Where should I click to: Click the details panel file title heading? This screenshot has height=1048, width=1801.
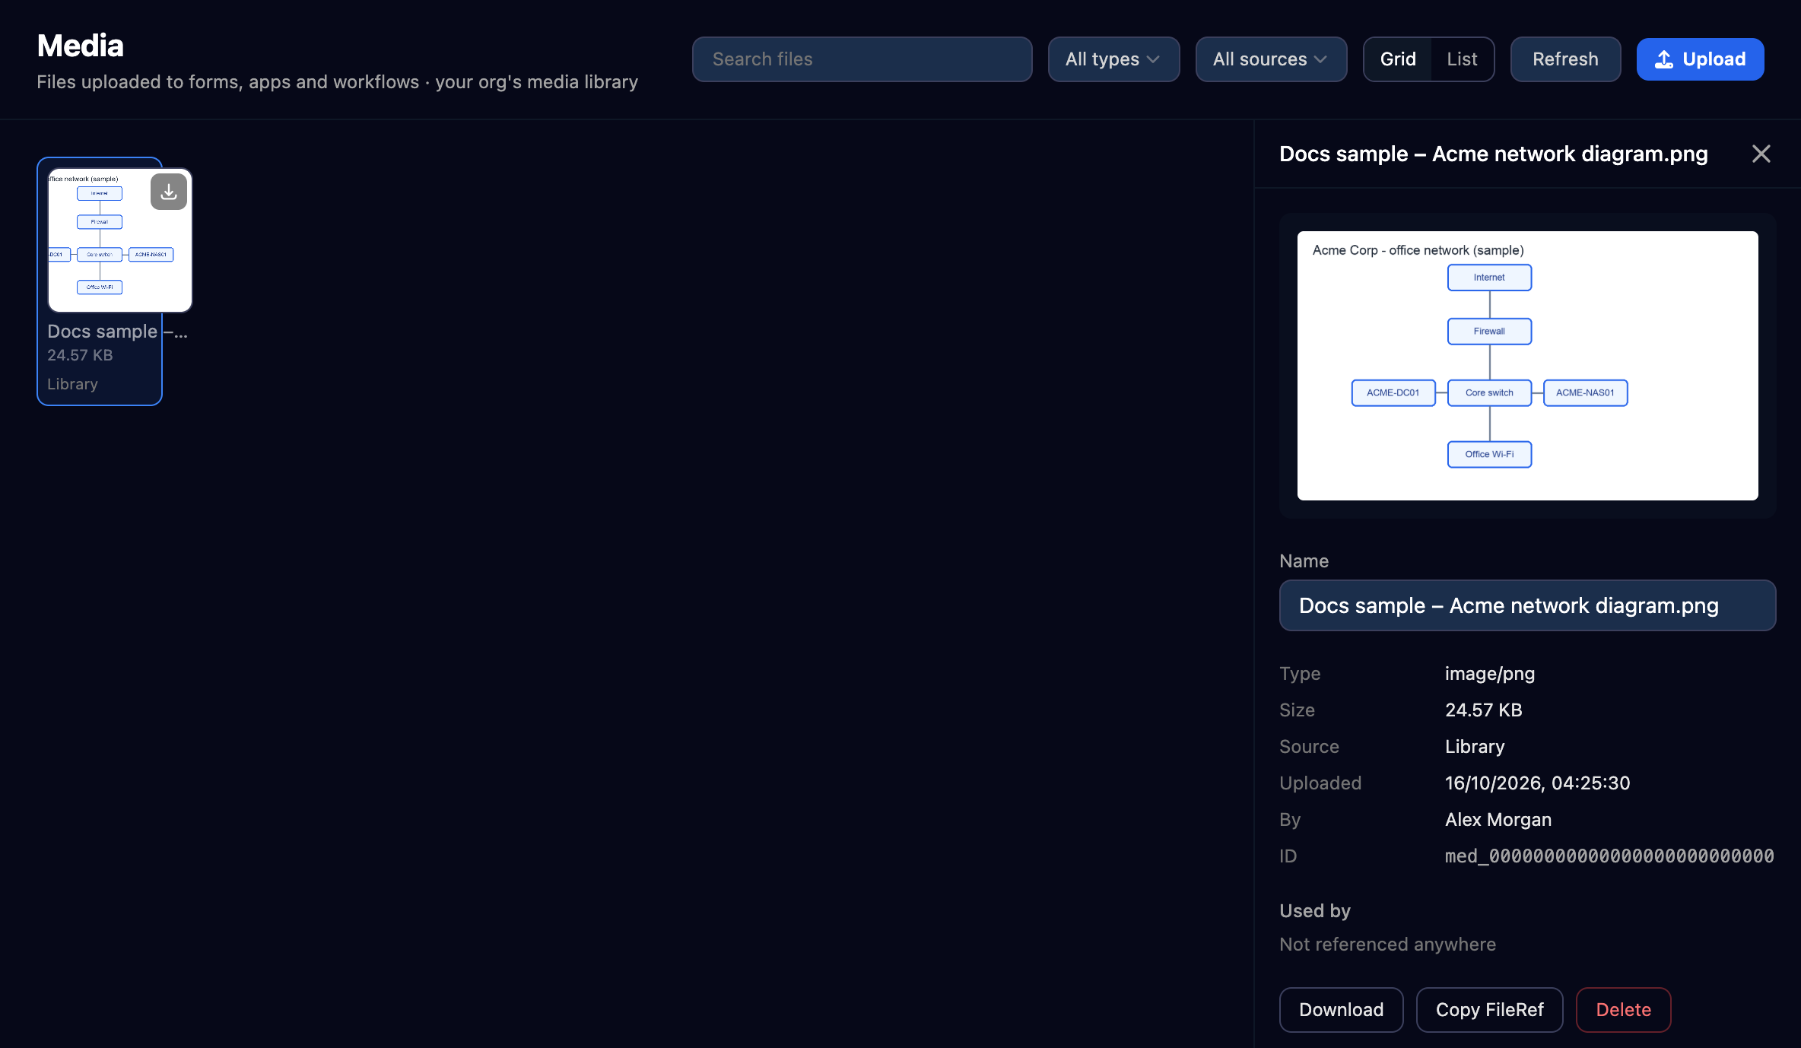click(1493, 154)
